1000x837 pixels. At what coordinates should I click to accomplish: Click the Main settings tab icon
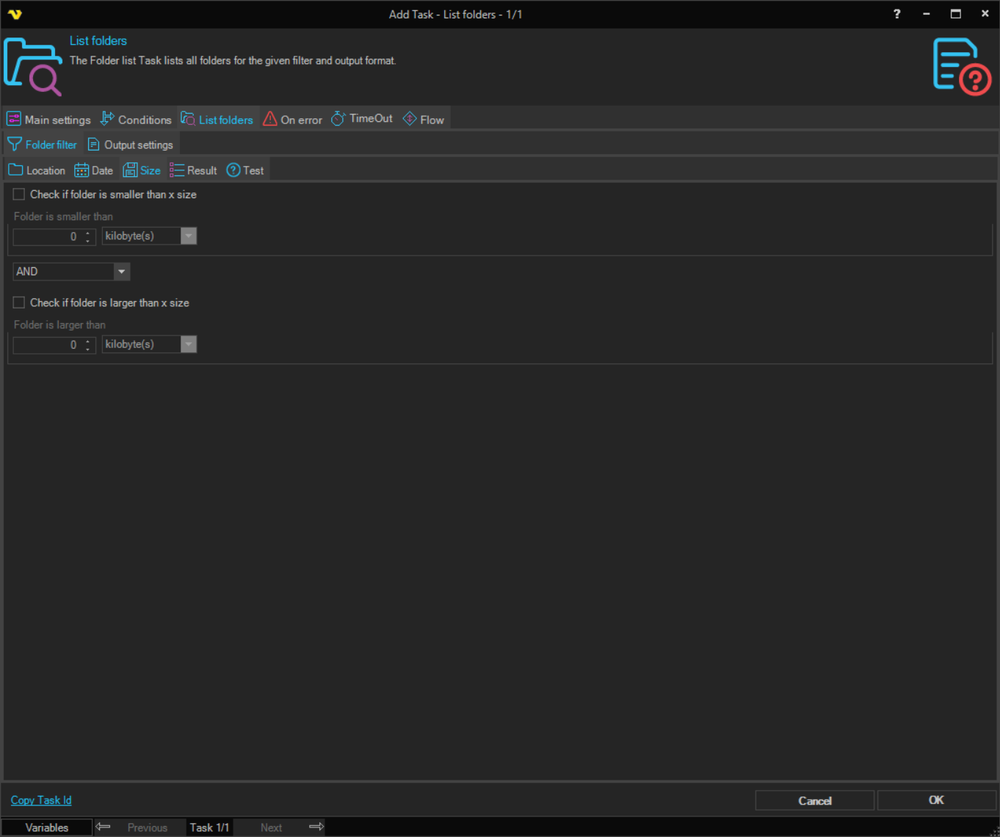(x=14, y=119)
